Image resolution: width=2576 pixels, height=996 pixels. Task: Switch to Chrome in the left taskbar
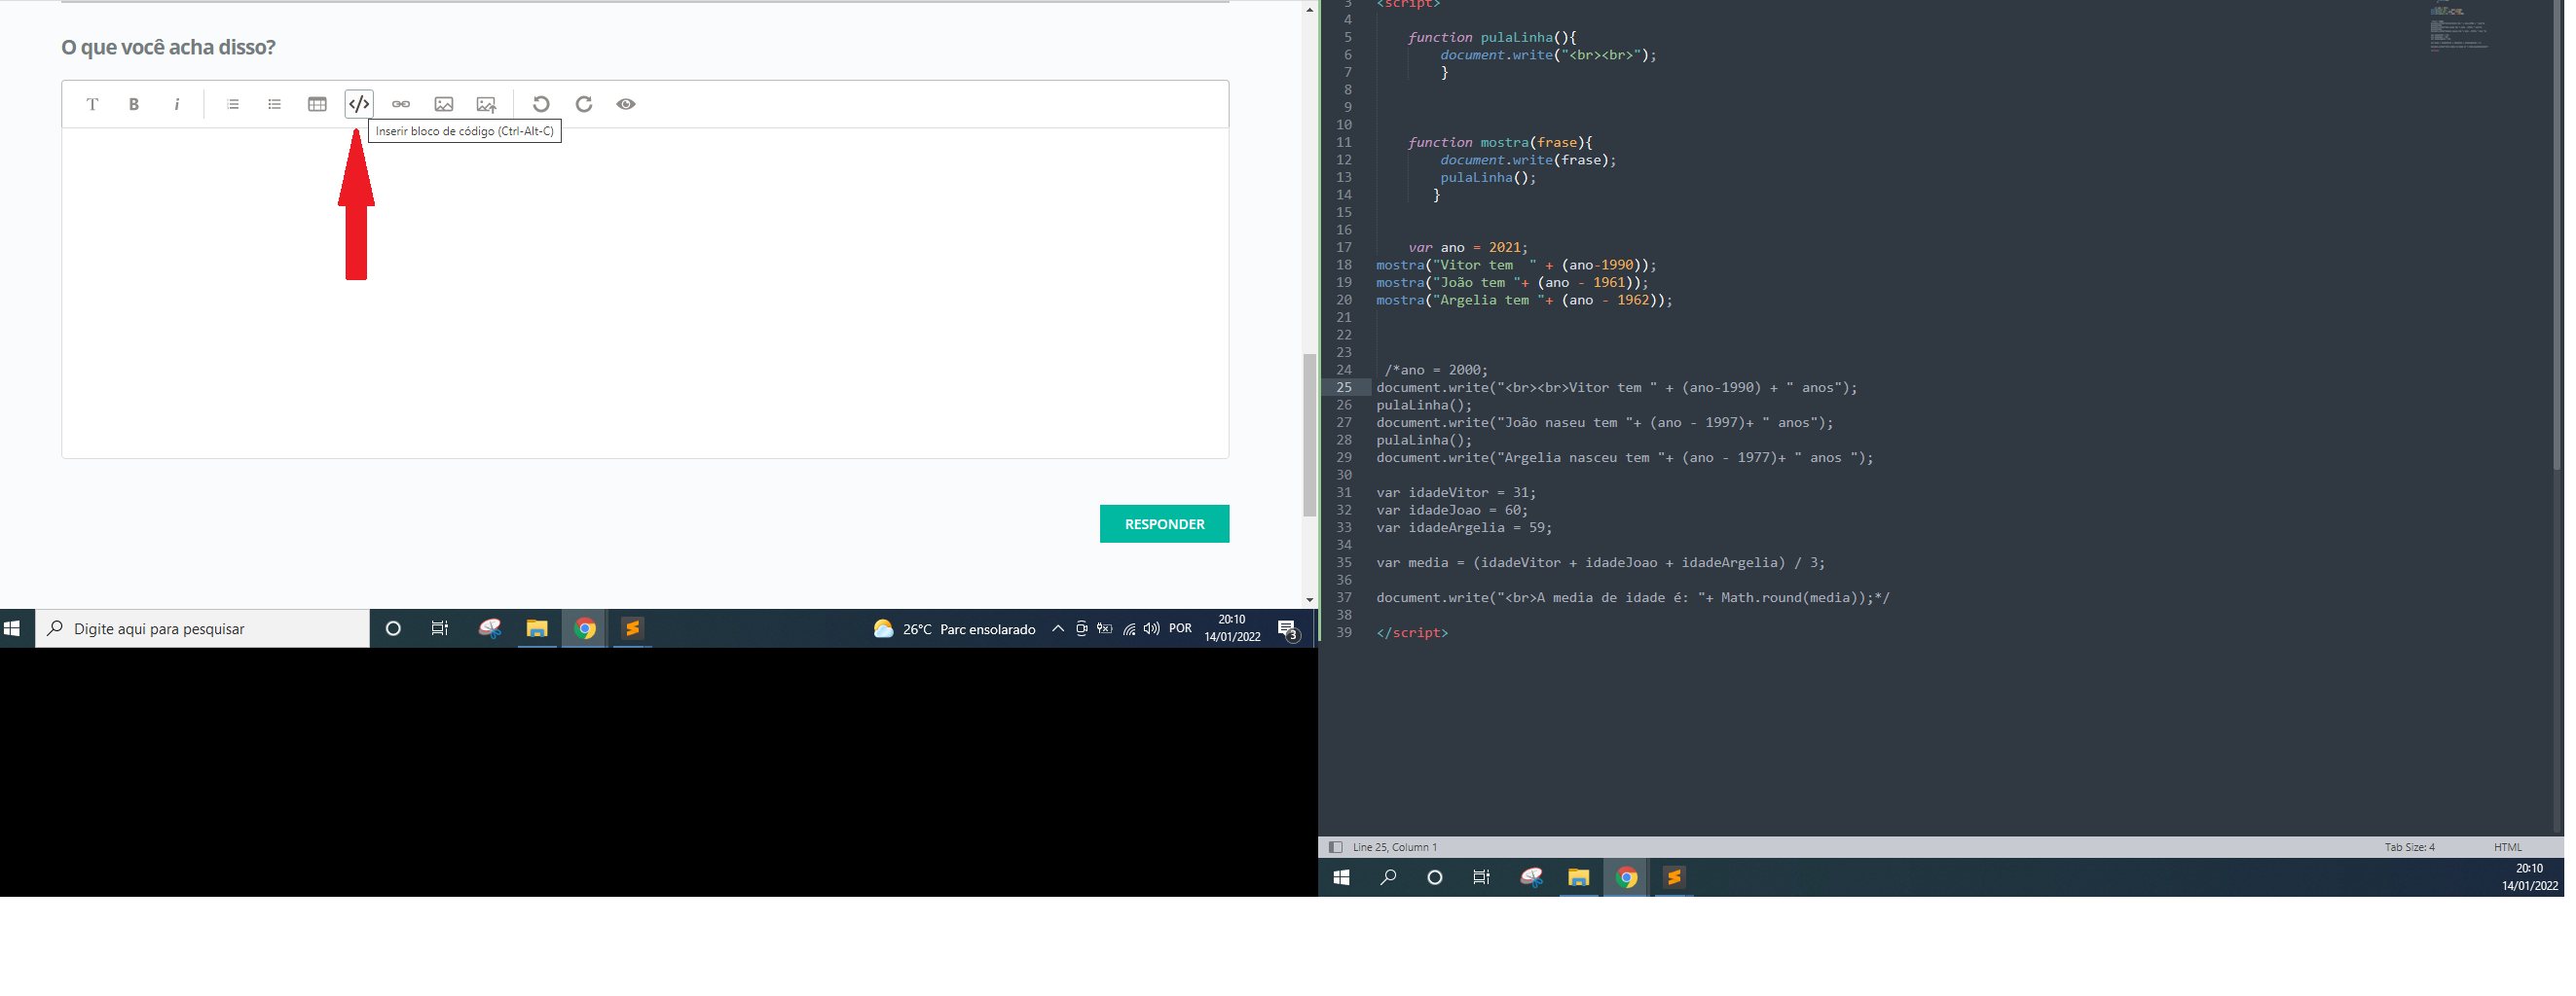click(x=585, y=628)
